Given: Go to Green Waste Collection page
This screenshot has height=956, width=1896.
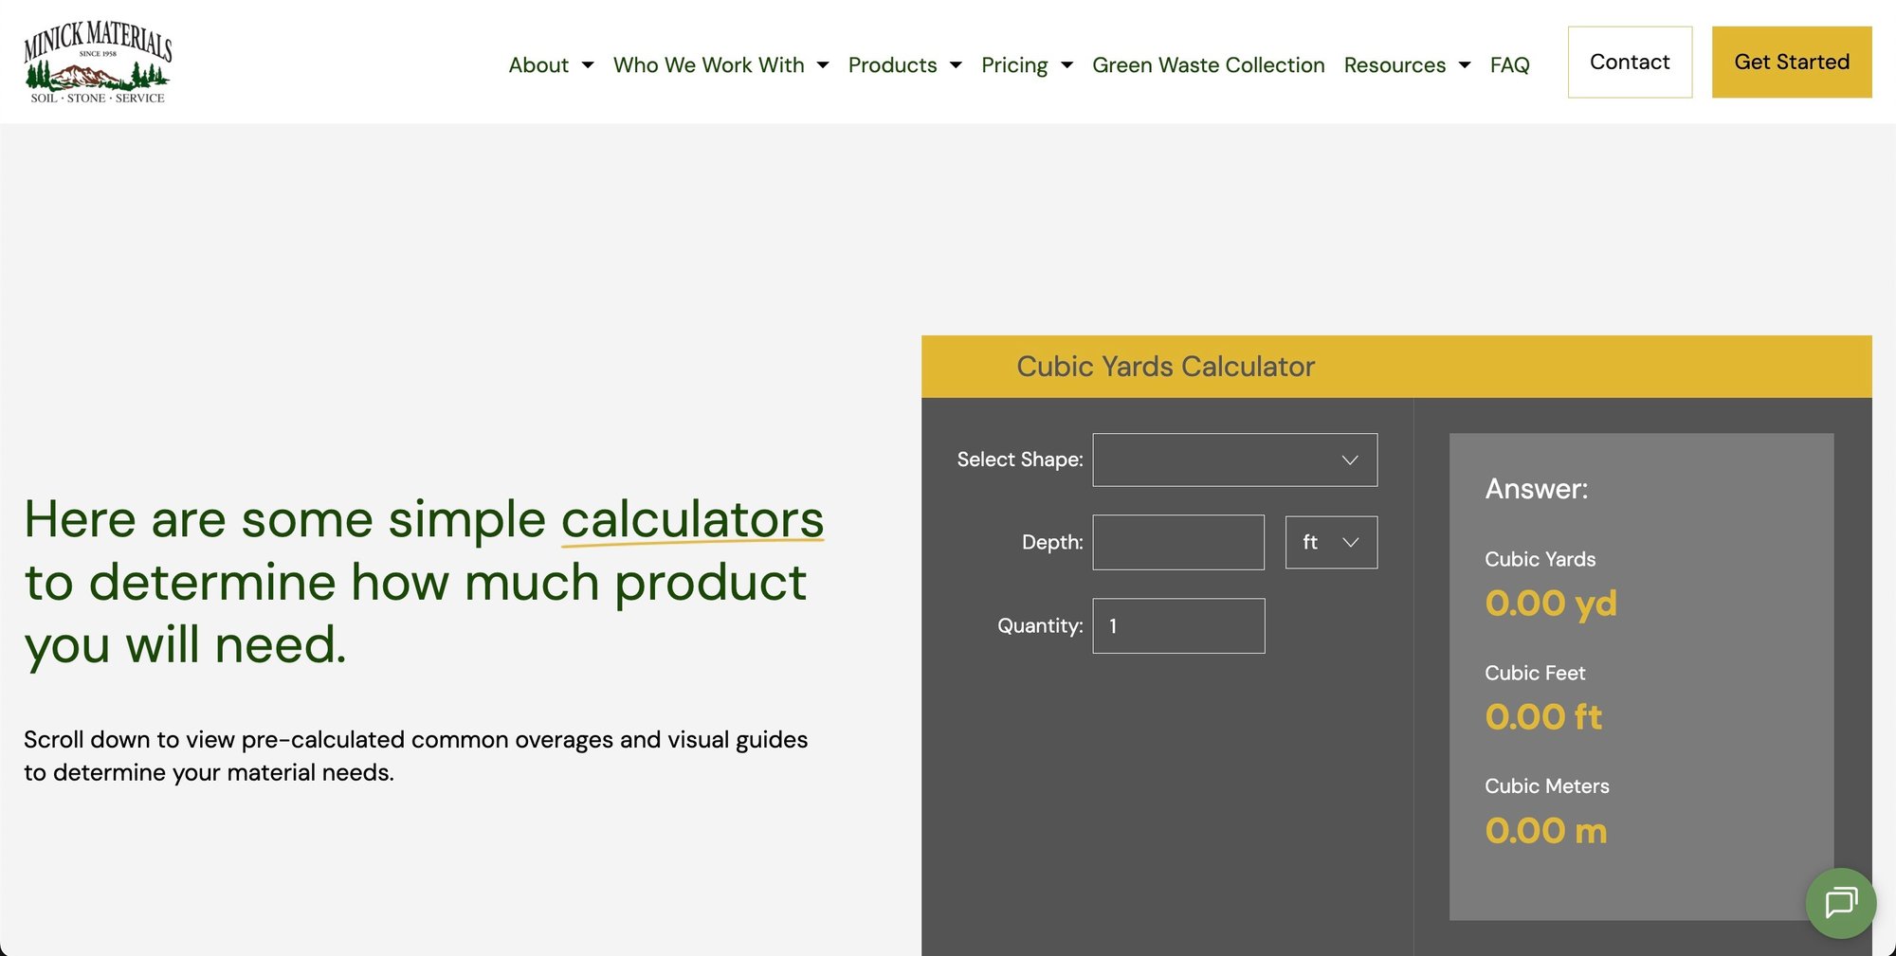Looking at the screenshot, I should coord(1208,64).
